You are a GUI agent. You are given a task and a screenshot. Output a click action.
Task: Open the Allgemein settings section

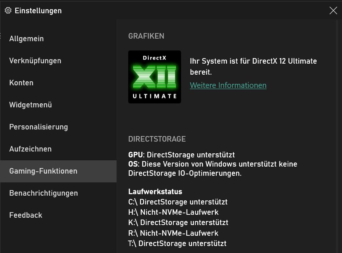click(x=58, y=39)
